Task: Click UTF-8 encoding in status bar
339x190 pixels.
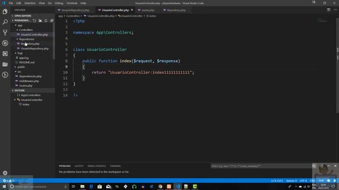Action: pos(304,180)
